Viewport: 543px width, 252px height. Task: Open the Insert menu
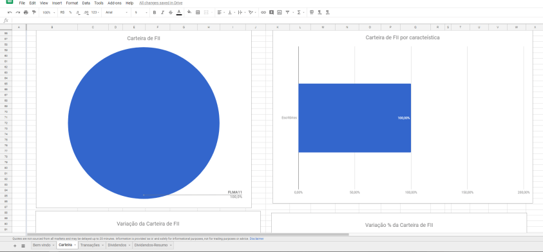point(57,3)
